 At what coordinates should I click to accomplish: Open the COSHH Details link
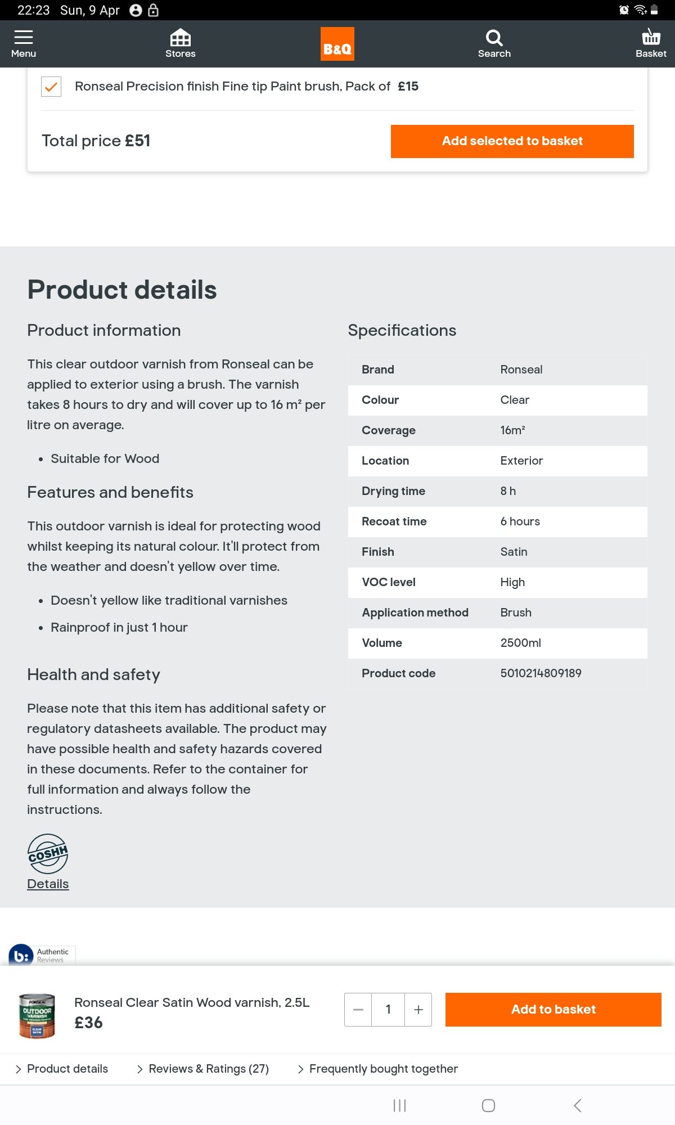click(48, 884)
